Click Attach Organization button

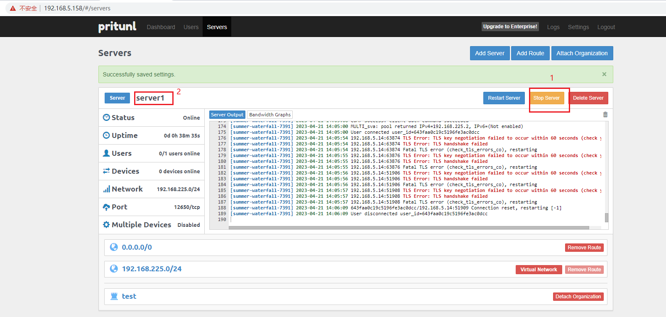pyautogui.click(x=582, y=53)
